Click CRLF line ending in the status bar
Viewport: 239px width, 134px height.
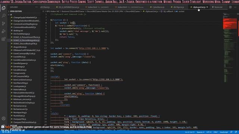pyautogui.click(x=215, y=132)
